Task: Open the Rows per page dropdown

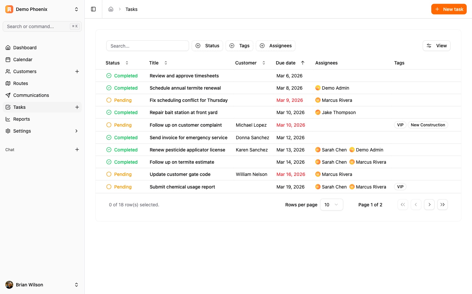Action: pos(331,205)
